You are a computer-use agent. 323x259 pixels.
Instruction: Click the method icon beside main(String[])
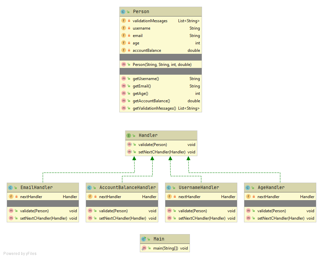[144, 248]
